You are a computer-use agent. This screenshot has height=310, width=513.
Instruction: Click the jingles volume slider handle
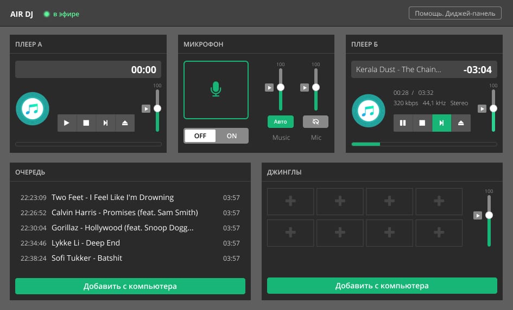(489, 215)
